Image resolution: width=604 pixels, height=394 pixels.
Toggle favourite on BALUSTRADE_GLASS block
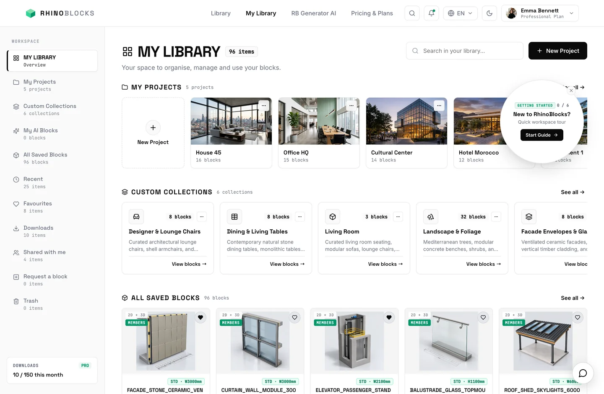tap(483, 317)
